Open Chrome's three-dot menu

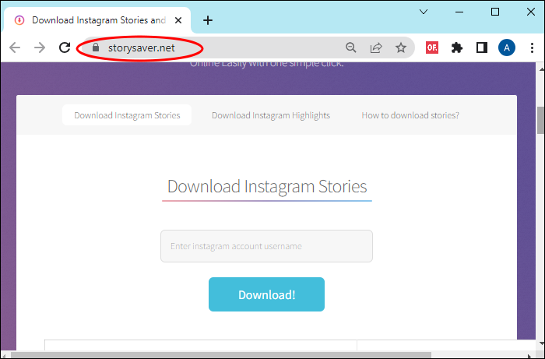tap(532, 48)
